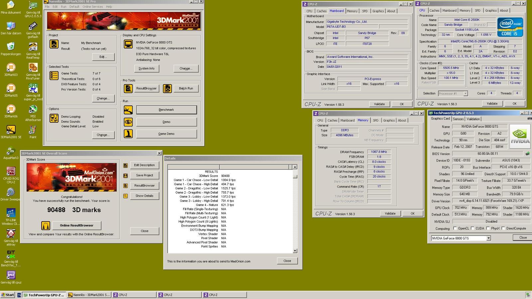The width and height of the screenshot is (532, 299).
Task: Click the Start button on taskbar
Action: (x=8, y=295)
